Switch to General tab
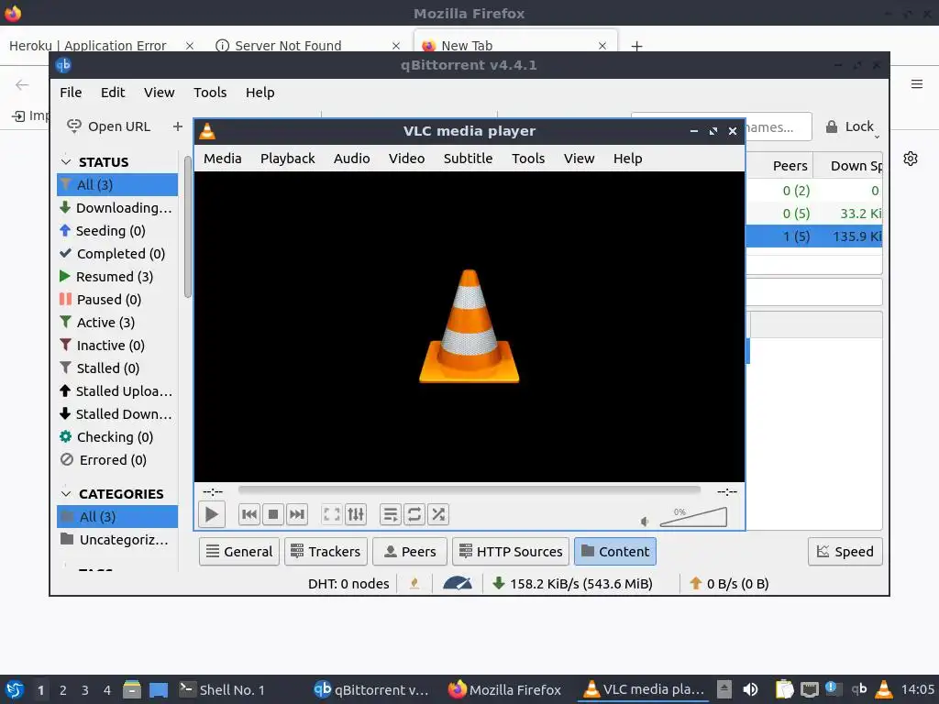The image size is (939, 704). point(239,551)
